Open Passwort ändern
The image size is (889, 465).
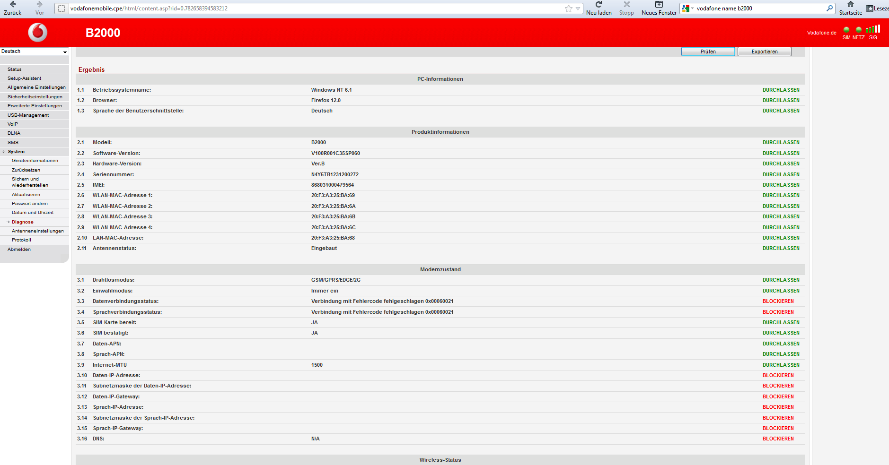[30, 204]
